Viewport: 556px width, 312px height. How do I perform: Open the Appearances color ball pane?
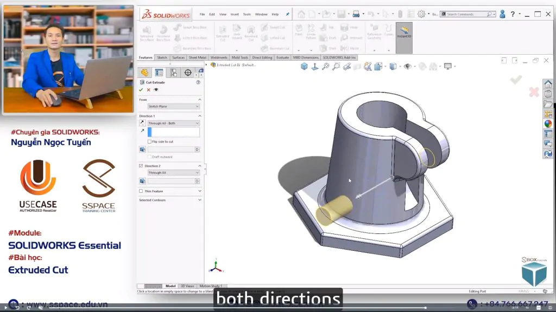[548, 124]
